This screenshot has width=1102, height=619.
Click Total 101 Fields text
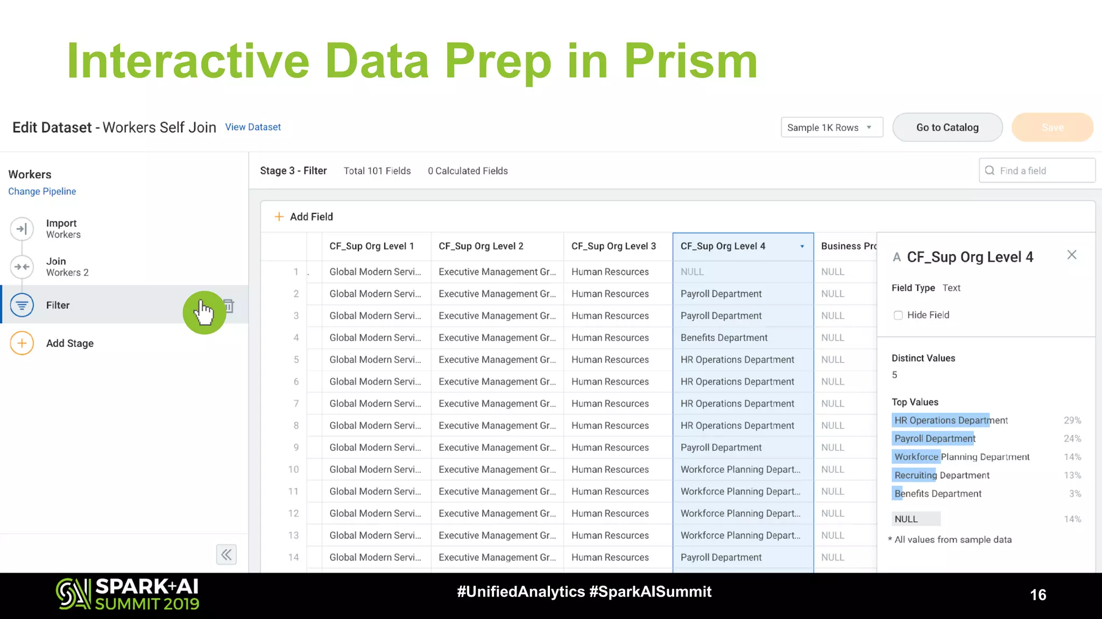pos(377,171)
